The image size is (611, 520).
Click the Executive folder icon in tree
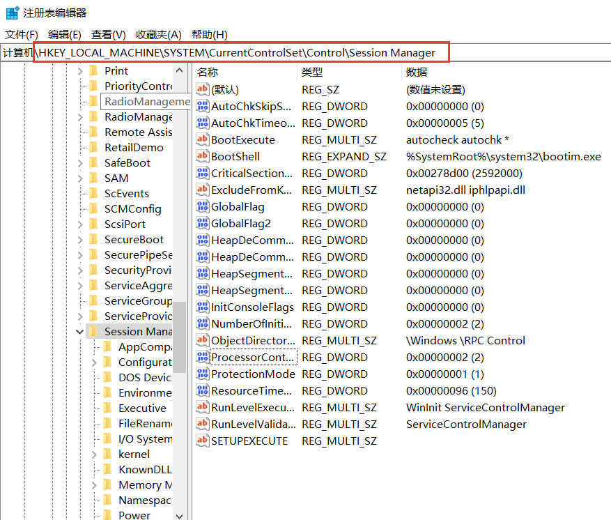(107, 408)
